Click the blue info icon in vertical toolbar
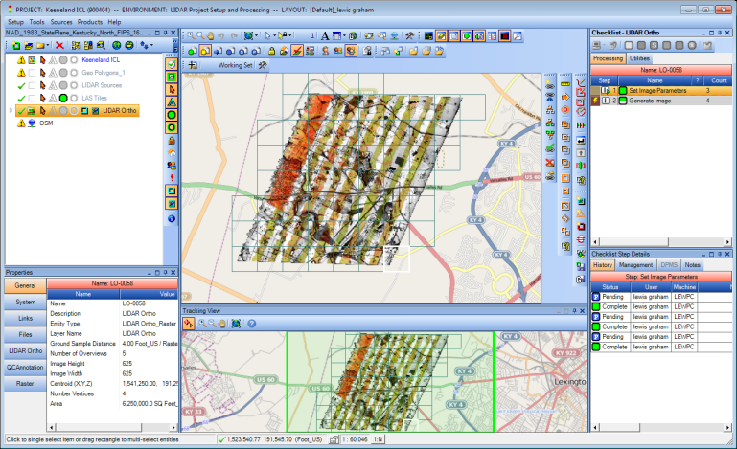The image size is (737, 449). click(x=172, y=218)
